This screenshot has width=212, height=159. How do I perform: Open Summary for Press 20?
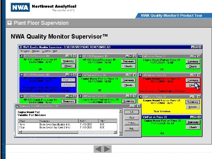(193, 122)
